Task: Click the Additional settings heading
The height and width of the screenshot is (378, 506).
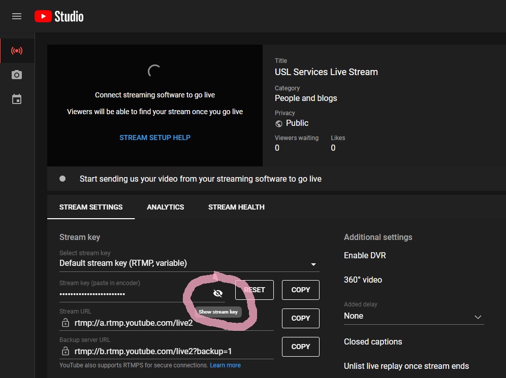Action: pos(378,237)
